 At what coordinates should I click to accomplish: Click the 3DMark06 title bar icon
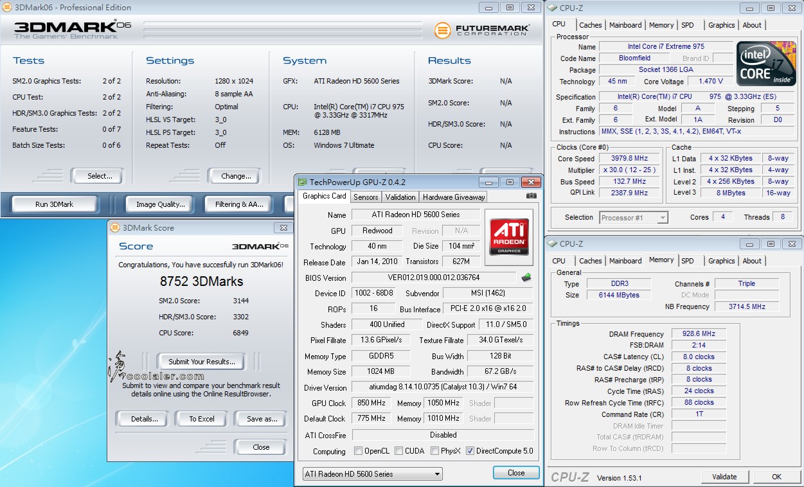[x=6, y=8]
